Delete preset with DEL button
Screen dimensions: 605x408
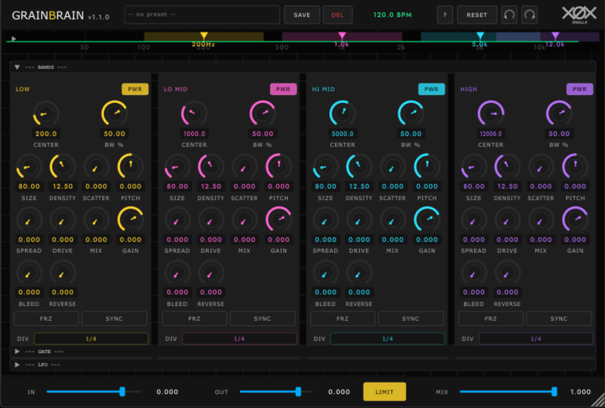pos(338,15)
